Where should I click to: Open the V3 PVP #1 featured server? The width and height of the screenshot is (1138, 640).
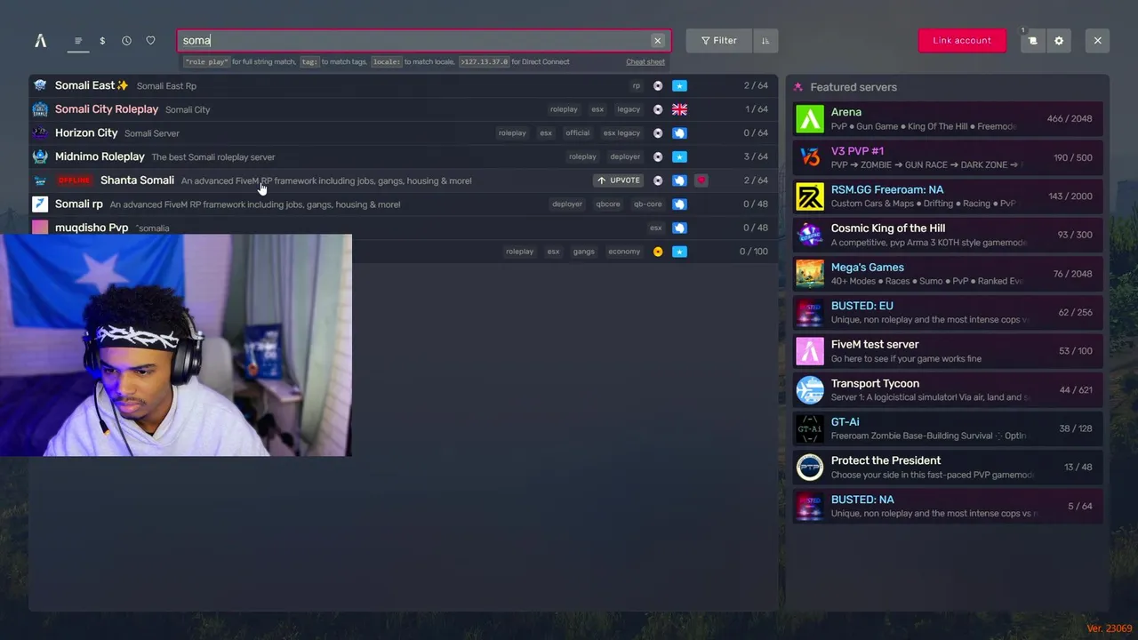click(948, 157)
